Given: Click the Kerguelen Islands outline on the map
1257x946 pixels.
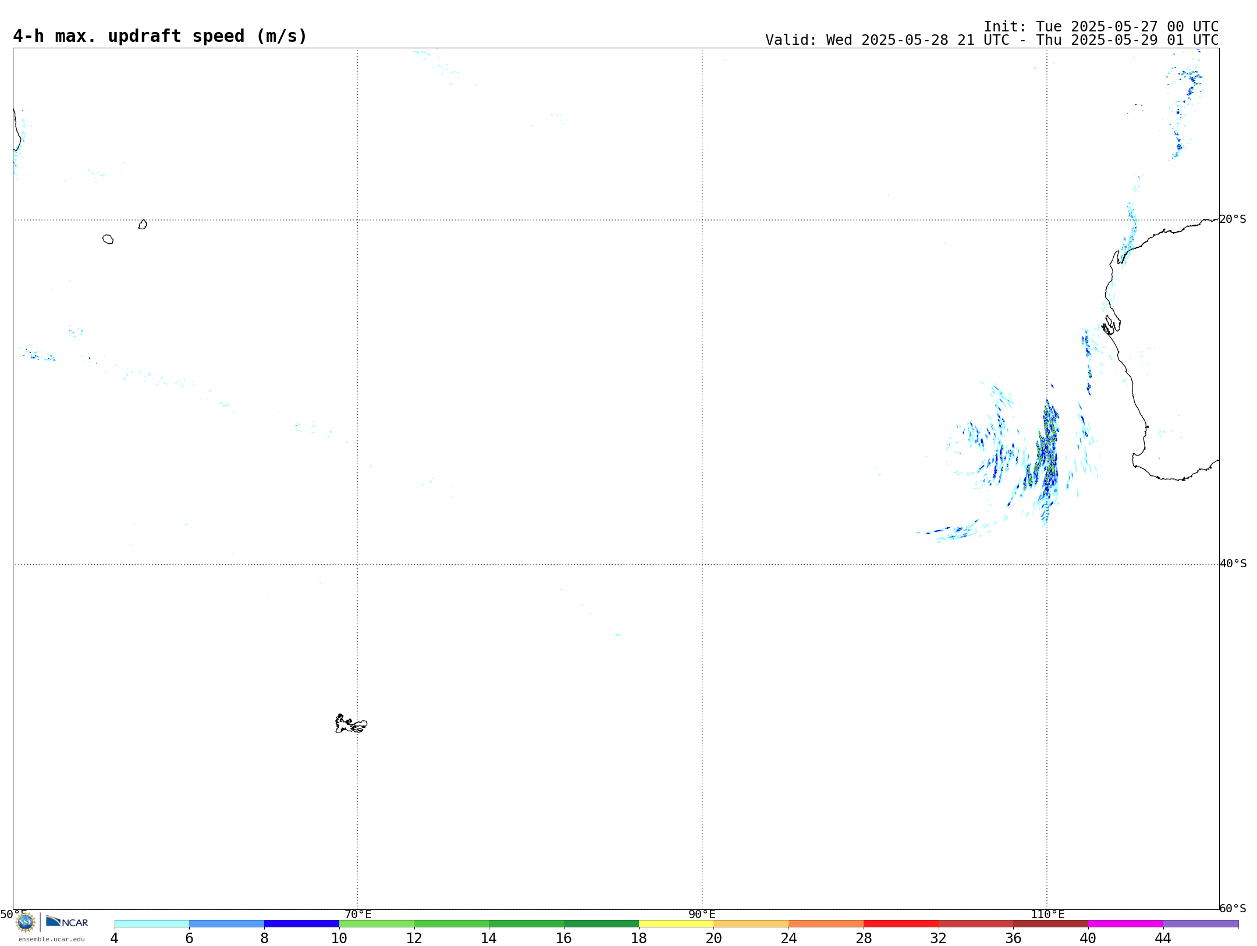Looking at the screenshot, I should [351, 724].
